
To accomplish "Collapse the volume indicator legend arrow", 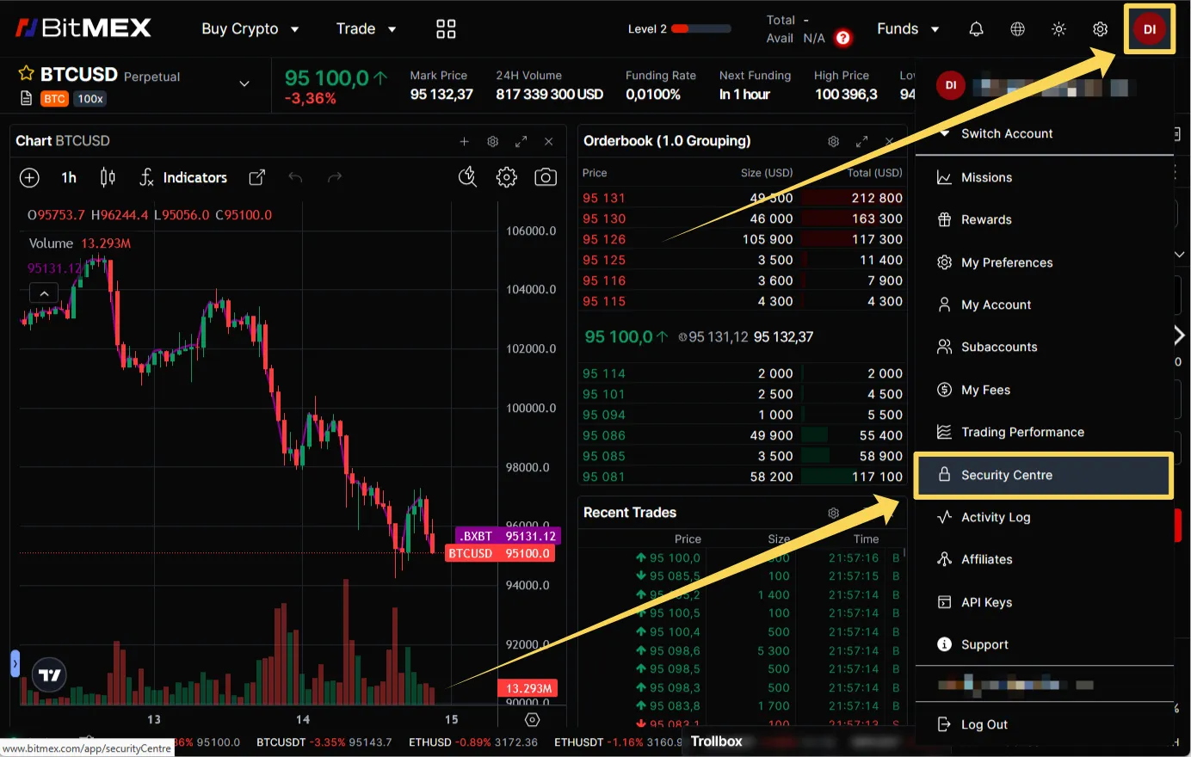I will point(44,293).
